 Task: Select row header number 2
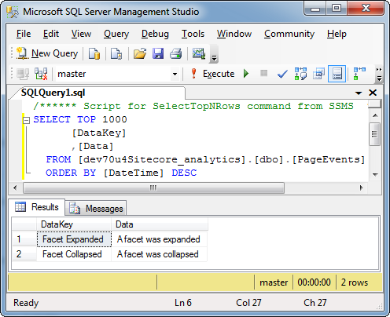click(24, 254)
